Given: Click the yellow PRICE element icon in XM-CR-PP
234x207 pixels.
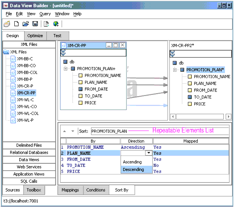Looking at the screenshot, I should (x=80, y=103).
